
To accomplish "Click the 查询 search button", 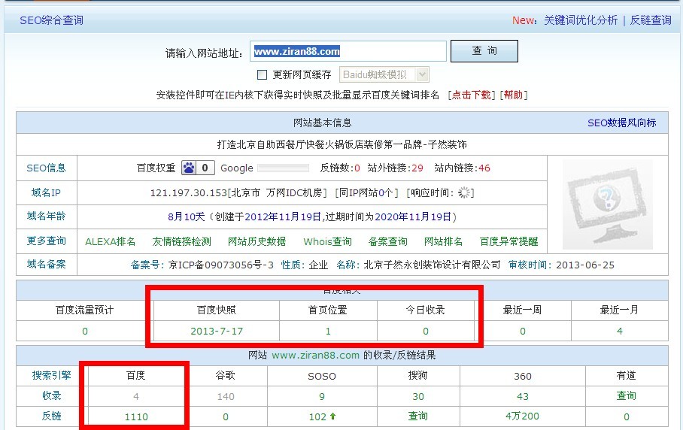I will point(484,51).
